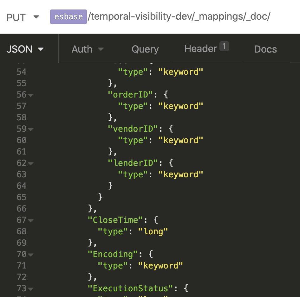Screen dimensions: 300x297
Task: Click line number 65 in the gutter
Action: pos(21,197)
